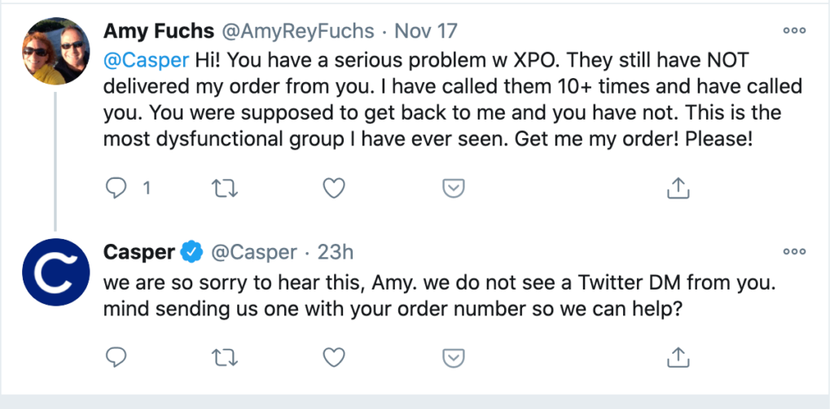Send Amy's tweet via Direct Message icon

pos(453,189)
